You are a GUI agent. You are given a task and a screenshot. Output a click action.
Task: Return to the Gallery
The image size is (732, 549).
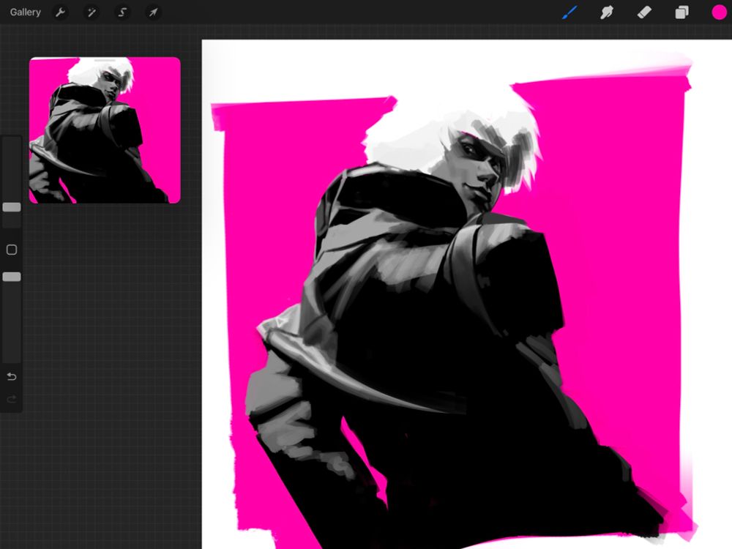click(x=25, y=12)
